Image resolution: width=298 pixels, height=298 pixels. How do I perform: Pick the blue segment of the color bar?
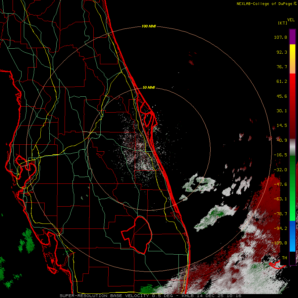coord(292,236)
